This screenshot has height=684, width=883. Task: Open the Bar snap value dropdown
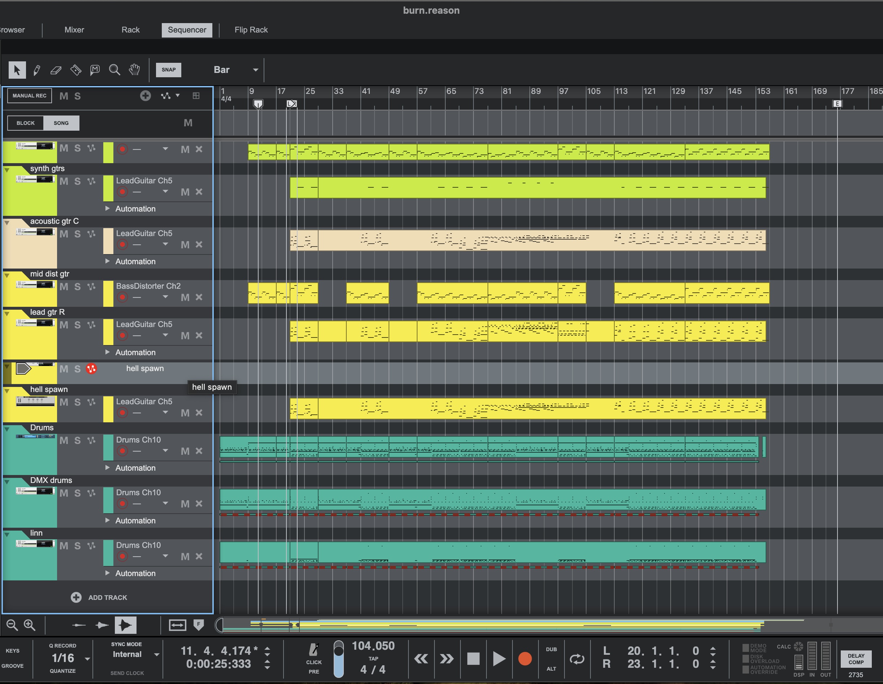236,70
